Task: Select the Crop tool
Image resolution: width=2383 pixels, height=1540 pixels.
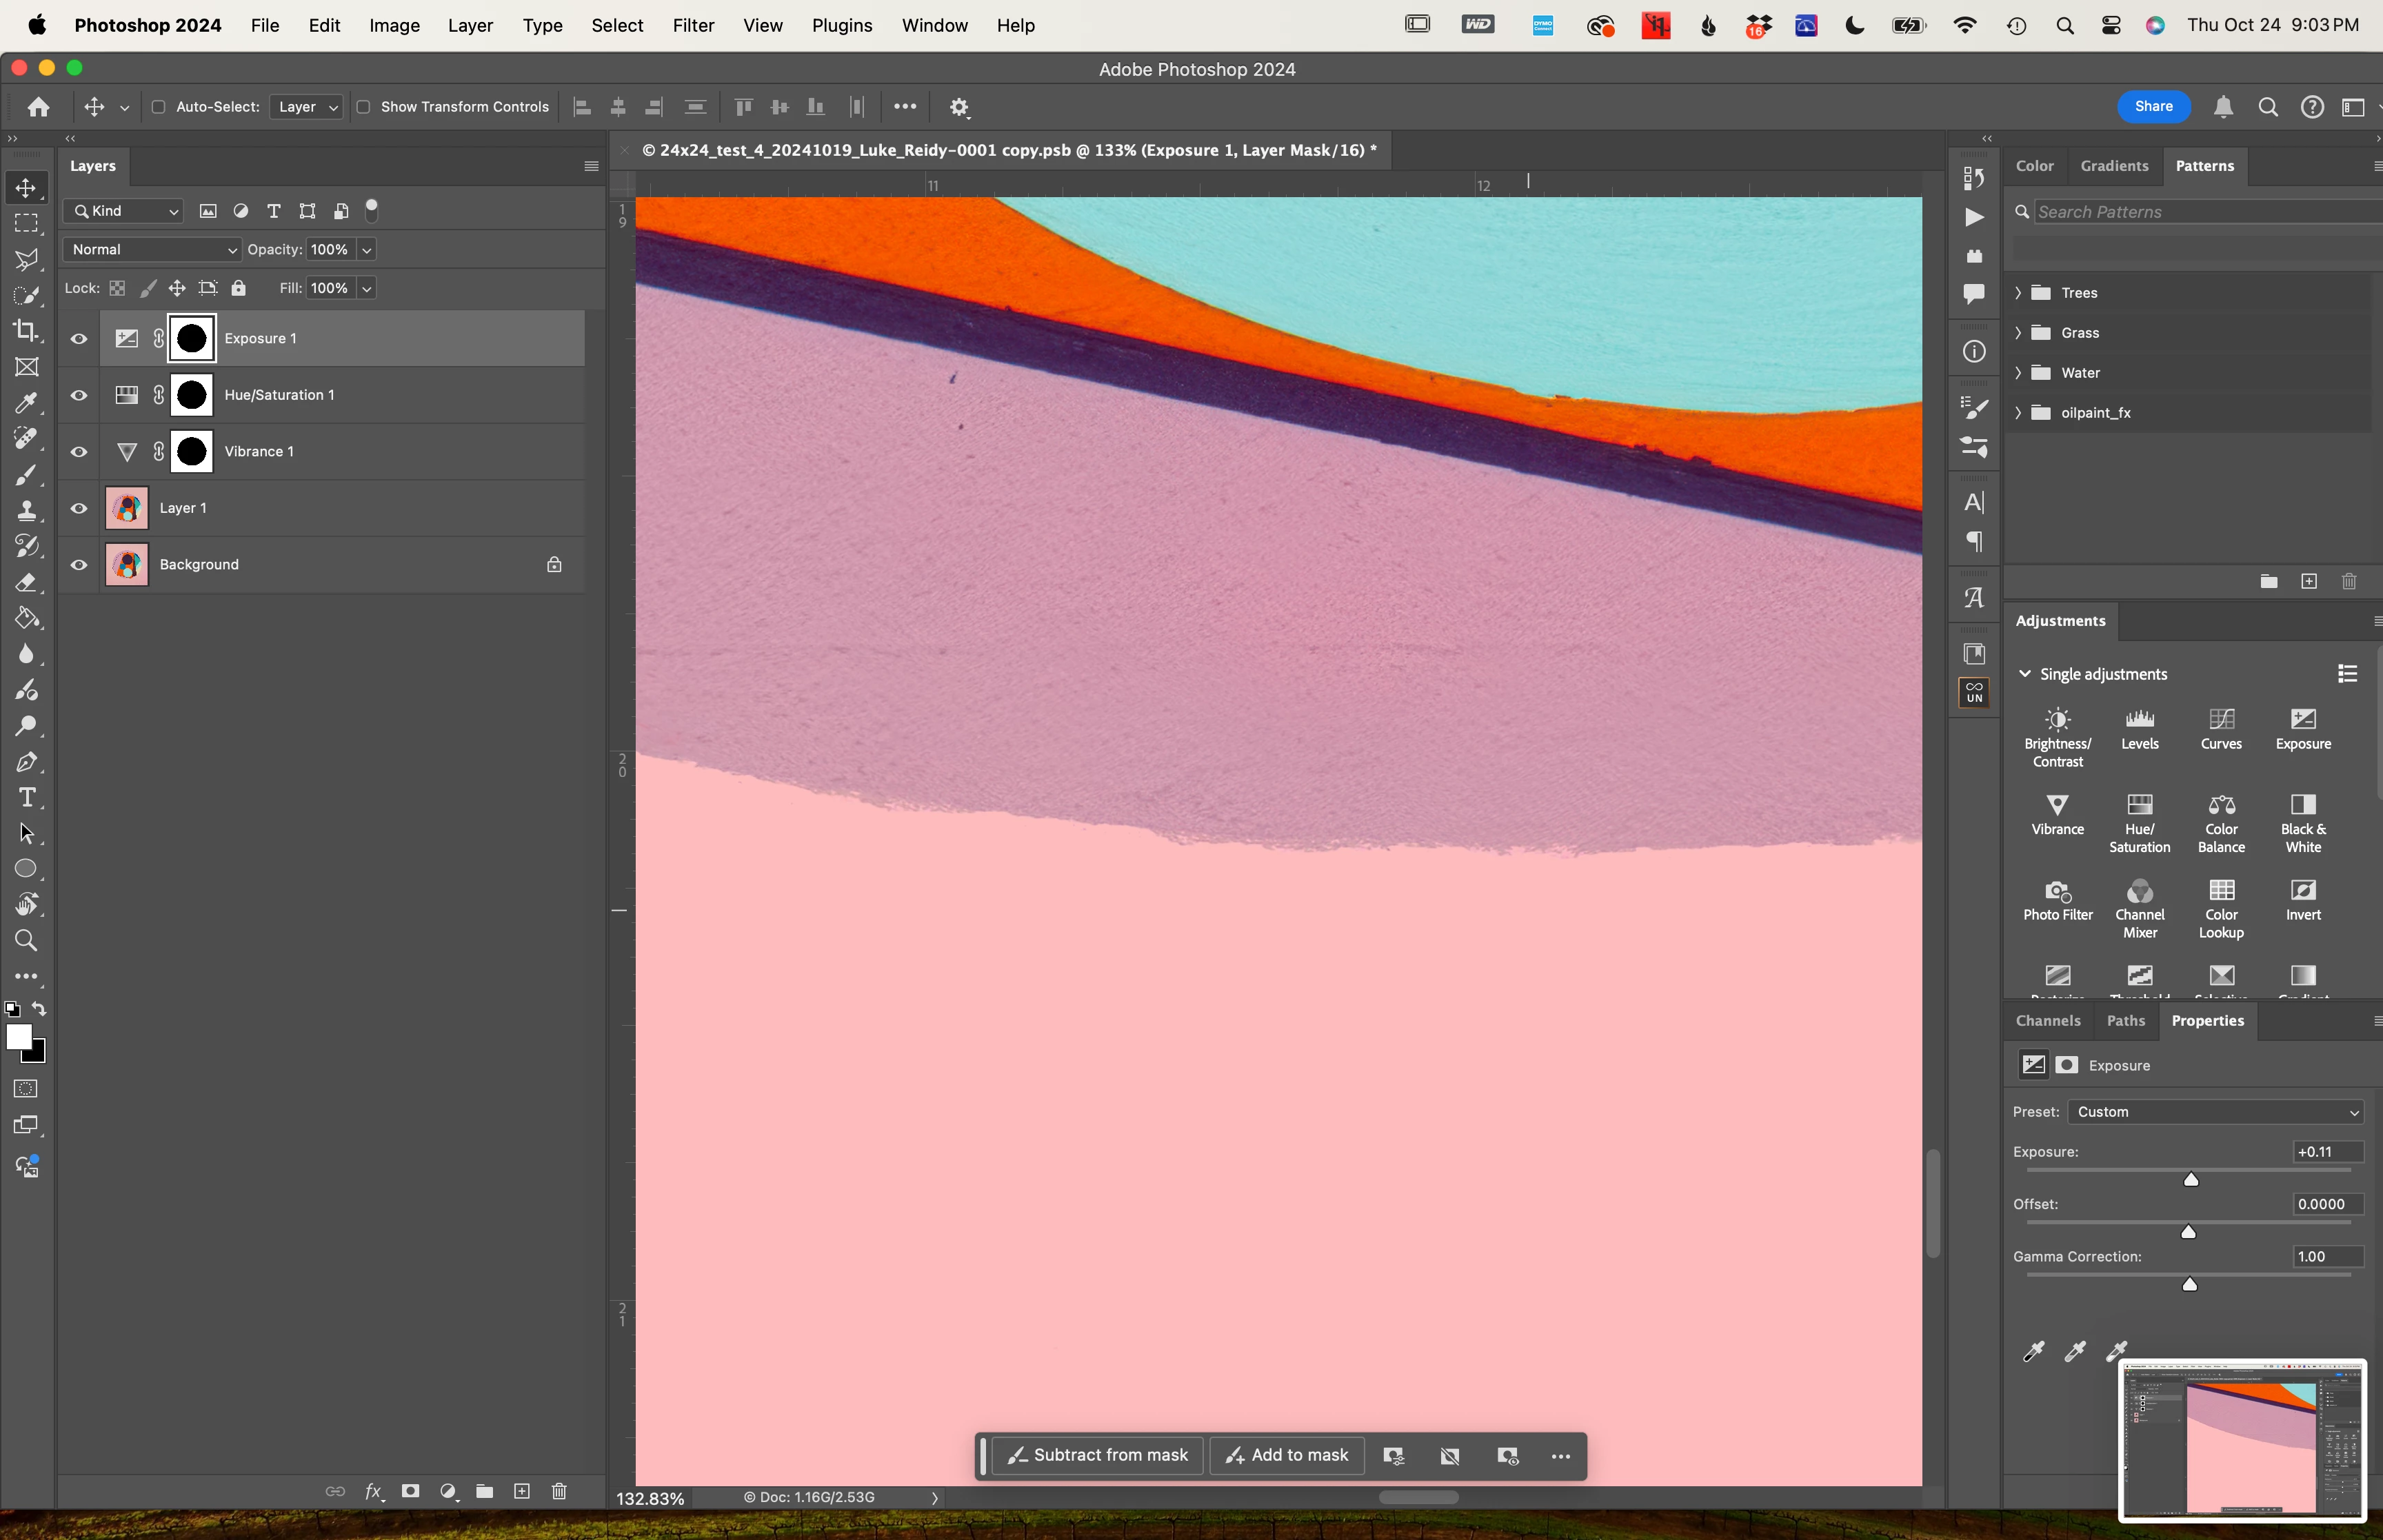Action: (26, 330)
